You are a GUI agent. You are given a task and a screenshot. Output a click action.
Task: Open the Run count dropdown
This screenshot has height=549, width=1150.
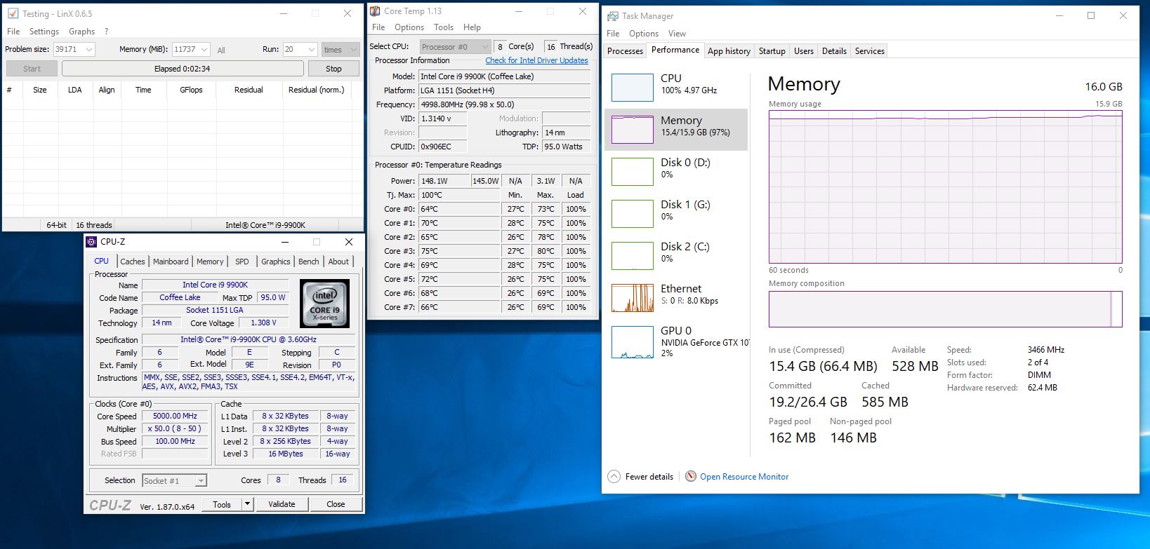click(x=312, y=50)
